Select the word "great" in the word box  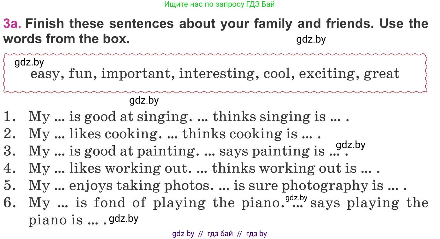pyautogui.click(x=381, y=74)
